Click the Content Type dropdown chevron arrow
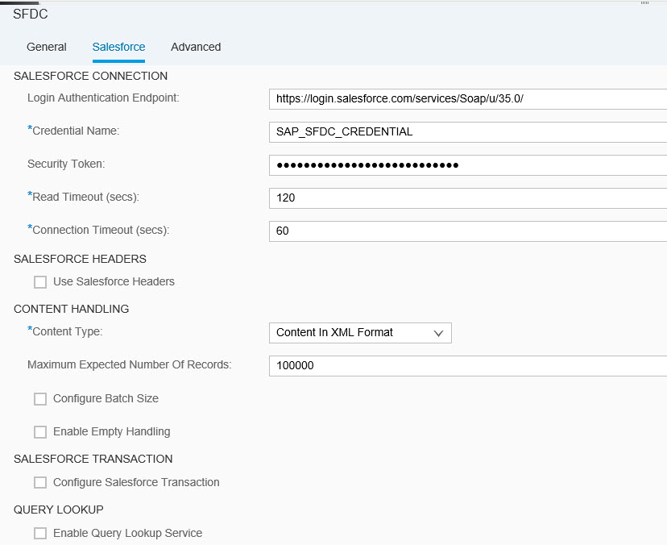 [438, 333]
